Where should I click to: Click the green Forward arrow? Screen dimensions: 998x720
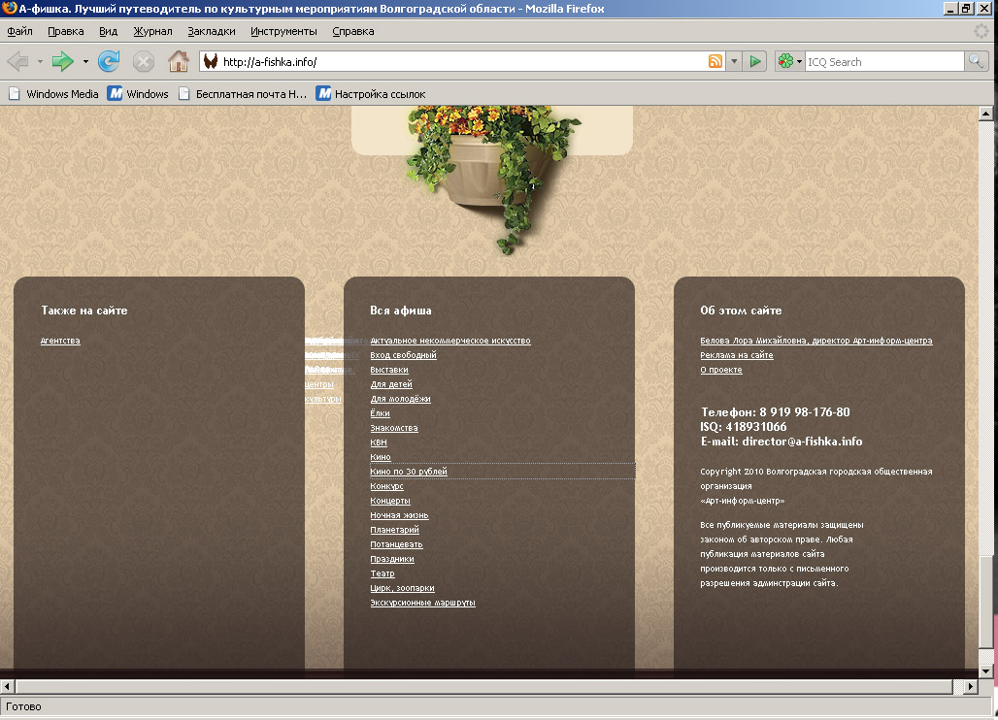pyautogui.click(x=62, y=62)
